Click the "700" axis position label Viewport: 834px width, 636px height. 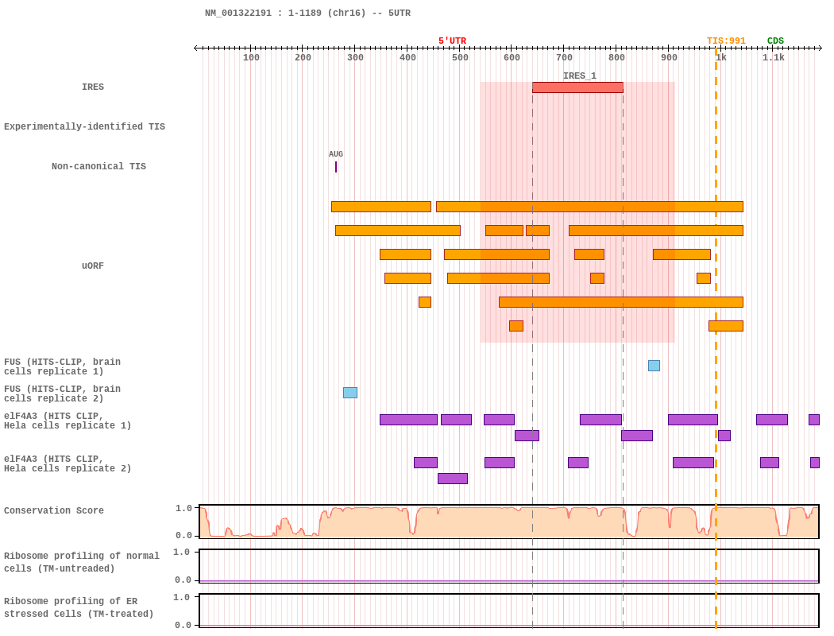click(x=564, y=57)
